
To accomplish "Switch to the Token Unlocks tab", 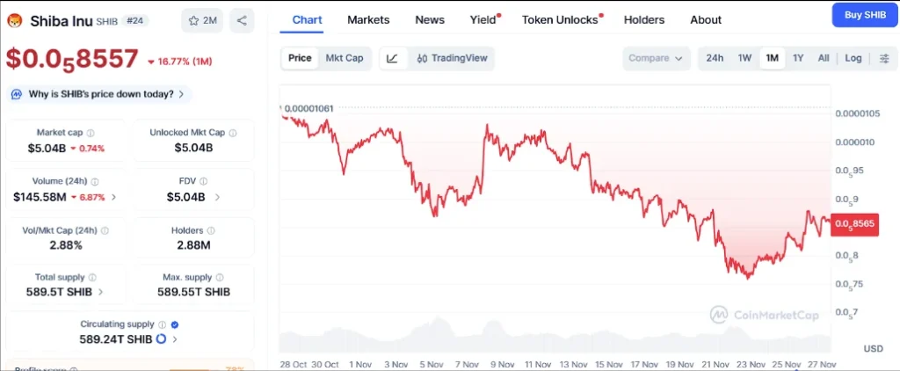I will 560,19.
